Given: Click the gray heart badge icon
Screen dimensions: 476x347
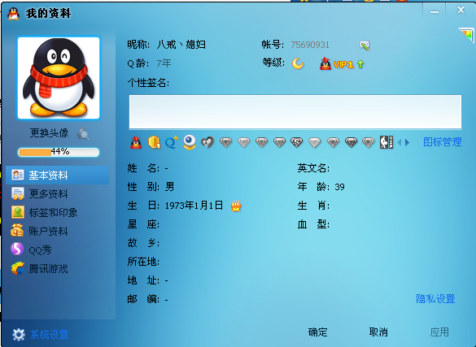Looking at the screenshot, I should pos(207,142).
